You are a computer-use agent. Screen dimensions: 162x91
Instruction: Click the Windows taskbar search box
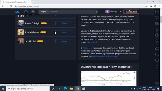click(28, 89)
